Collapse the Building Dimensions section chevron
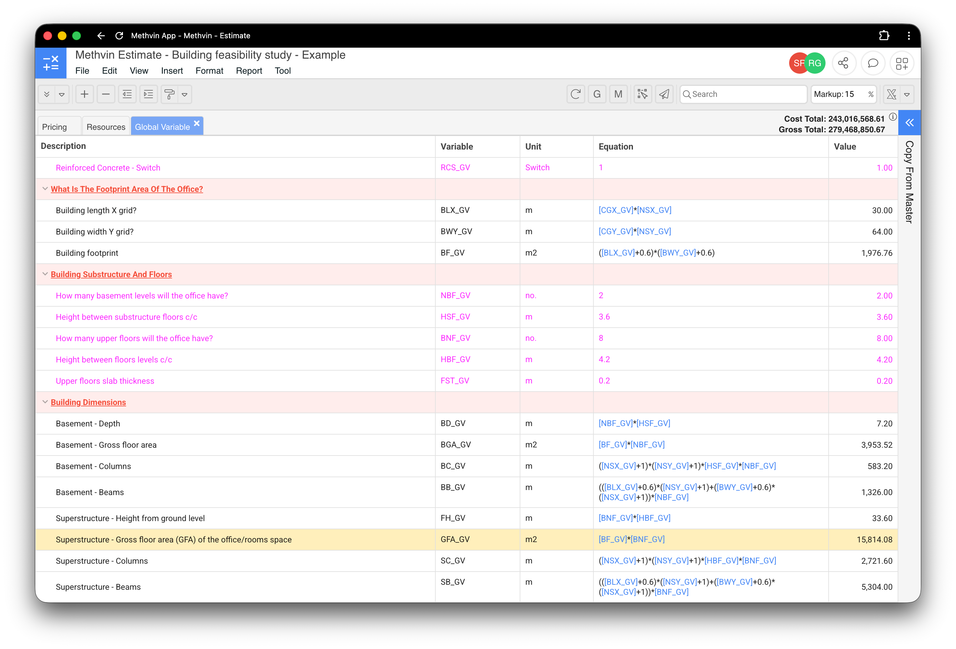The width and height of the screenshot is (956, 649). tap(45, 402)
